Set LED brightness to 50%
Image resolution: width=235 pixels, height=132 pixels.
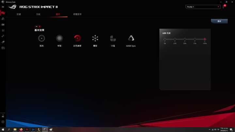coord(185,39)
